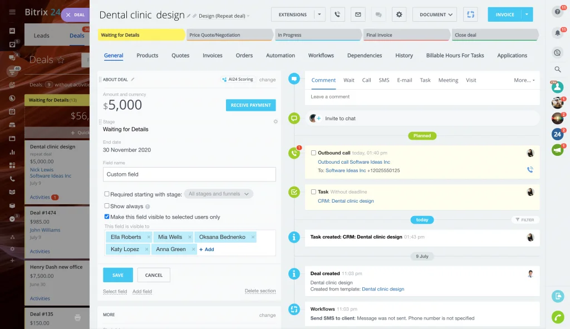Click the notifications bell icon
Screen dimensions: 570x329
pyautogui.click(x=557, y=33)
